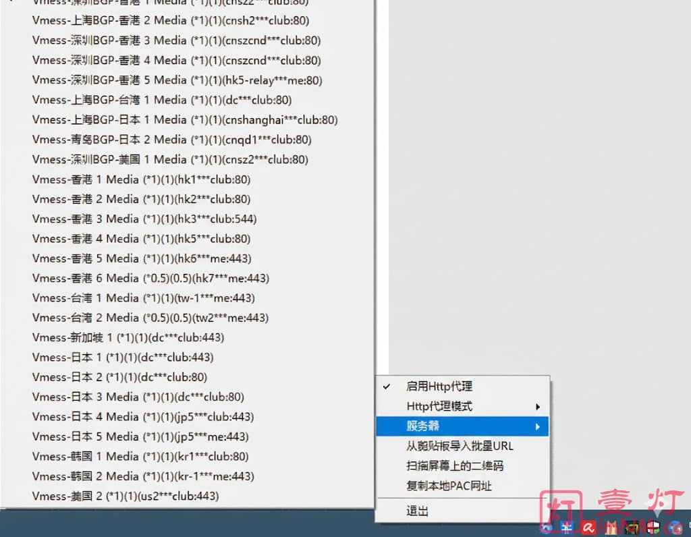Switch to Vmess-美国 2 us2 server

[125, 496]
